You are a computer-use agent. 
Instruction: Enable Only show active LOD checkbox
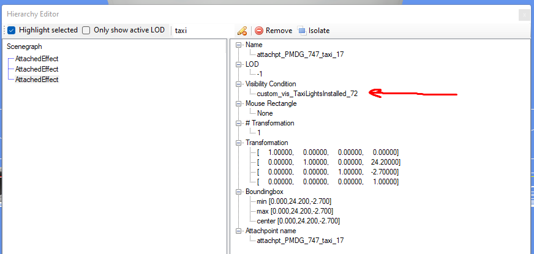point(86,30)
